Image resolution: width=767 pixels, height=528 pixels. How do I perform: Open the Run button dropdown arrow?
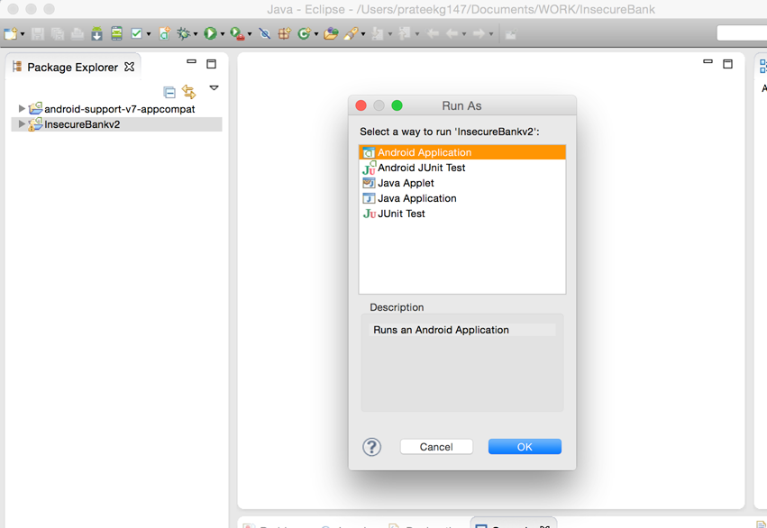click(223, 35)
